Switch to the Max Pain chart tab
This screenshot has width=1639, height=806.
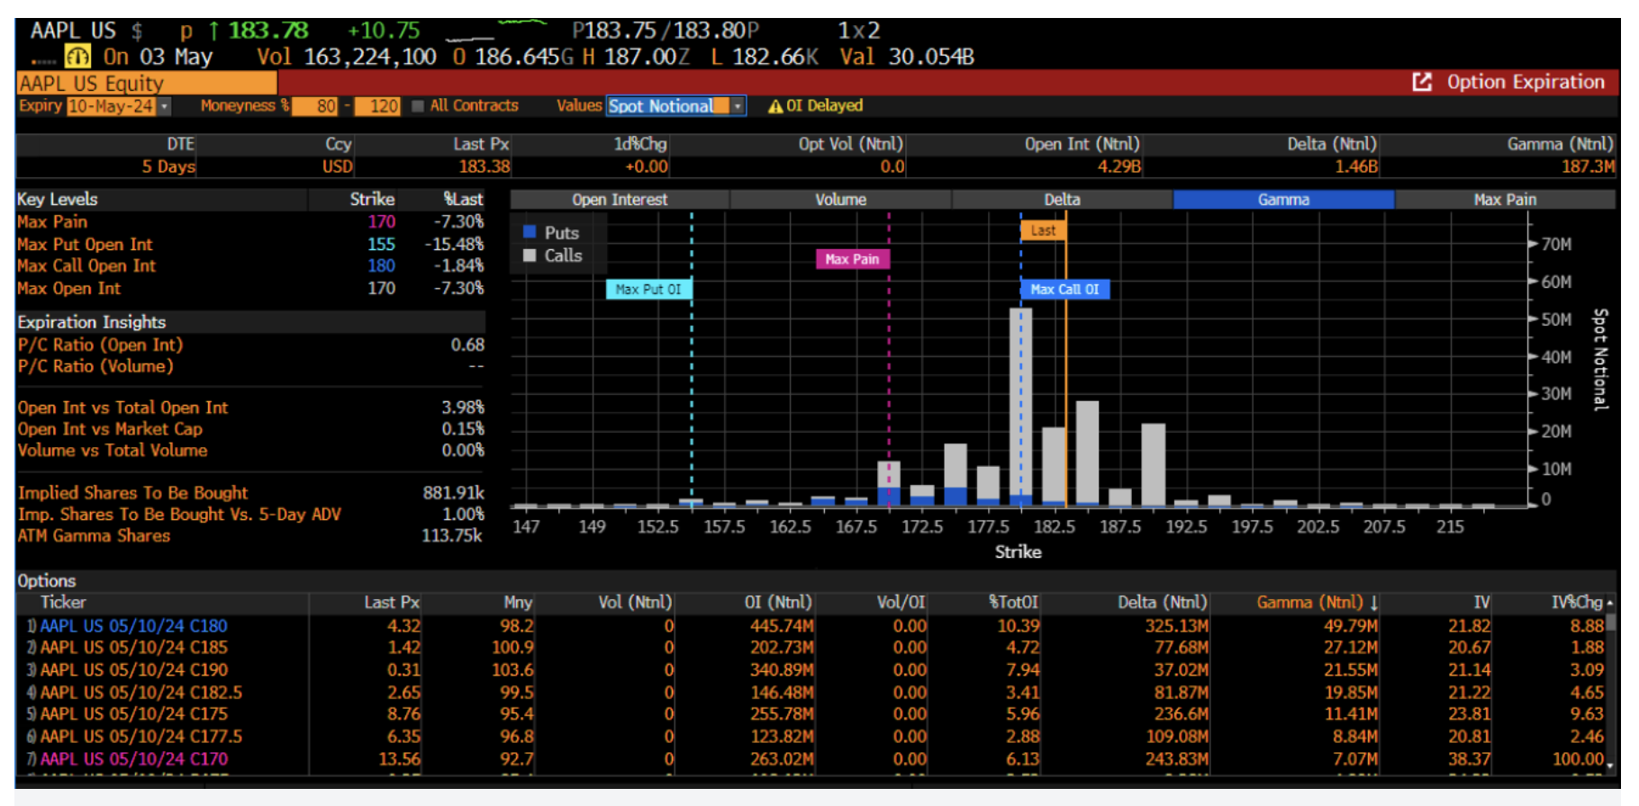pyautogui.click(x=1505, y=200)
